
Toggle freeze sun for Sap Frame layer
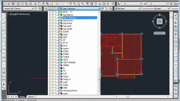point(53,20)
